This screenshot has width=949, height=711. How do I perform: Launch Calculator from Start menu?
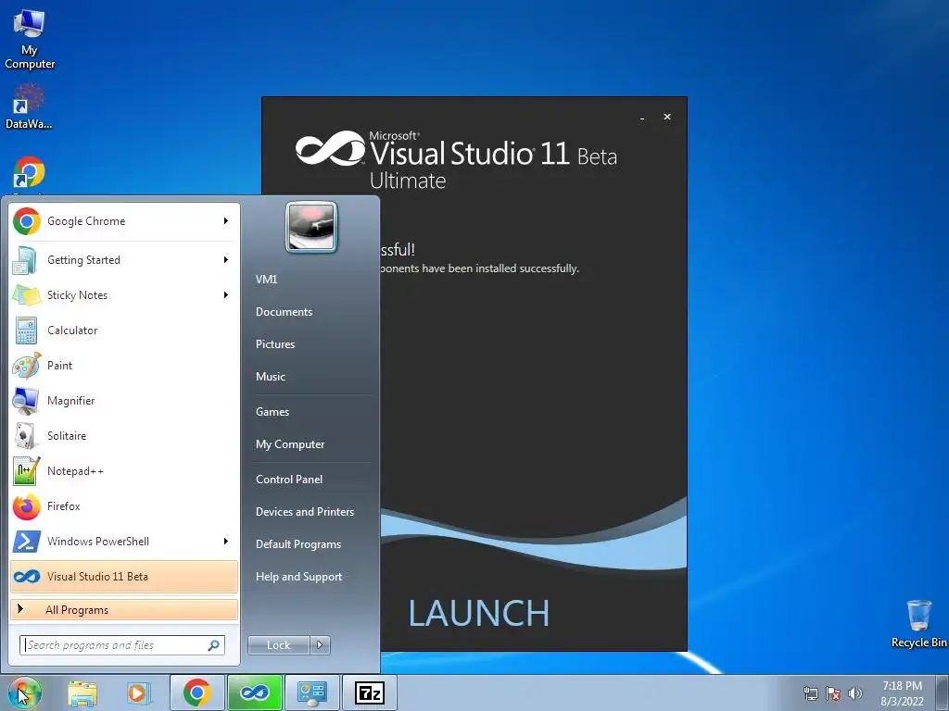(124, 331)
